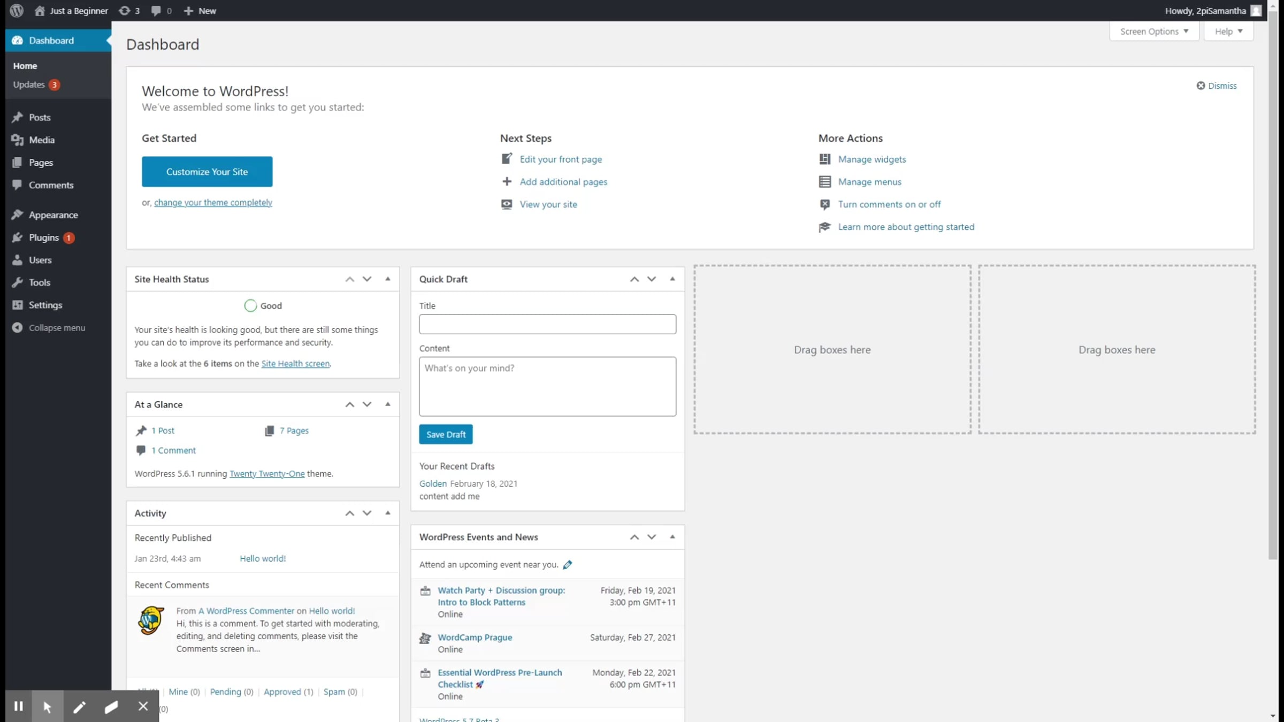The width and height of the screenshot is (1284, 722).
Task: Collapse the Site Health Status panel
Action: pyautogui.click(x=388, y=279)
